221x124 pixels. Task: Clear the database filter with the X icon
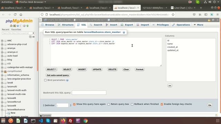point(33,33)
